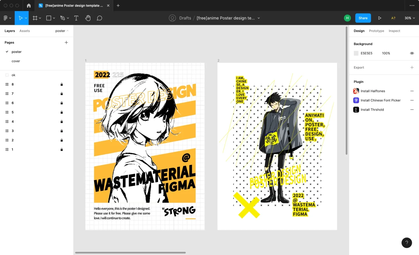Open the Prototype tab
Screen dimensions: 419x255
pyautogui.click(x=376, y=31)
